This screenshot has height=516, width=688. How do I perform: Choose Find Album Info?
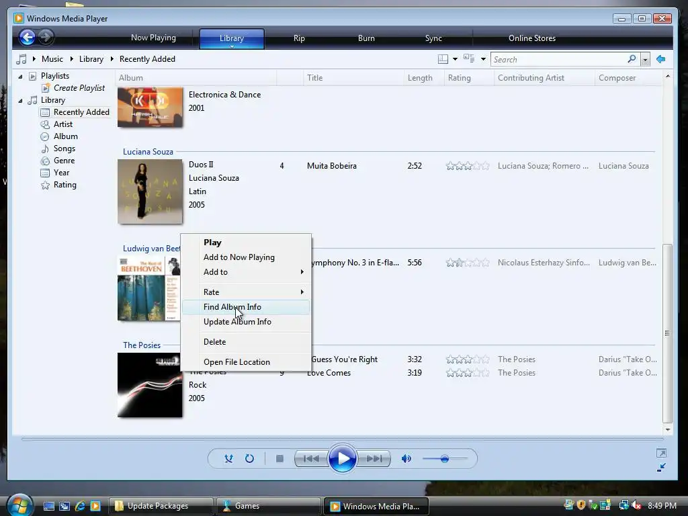[246, 307]
